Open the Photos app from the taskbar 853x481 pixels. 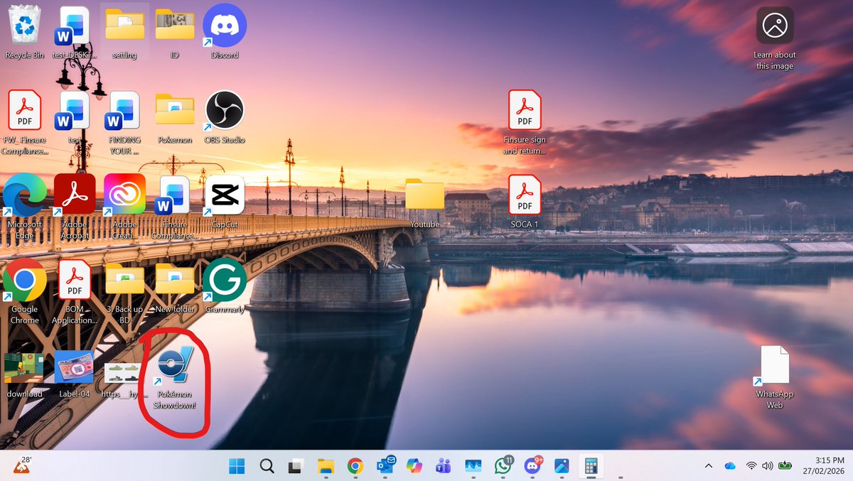pyautogui.click(x=562, y=466)
